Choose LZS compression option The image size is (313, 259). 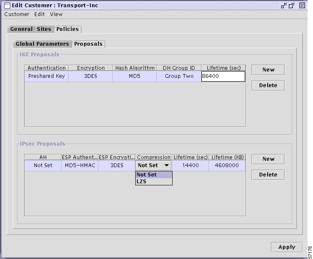[x=154, y=182]
